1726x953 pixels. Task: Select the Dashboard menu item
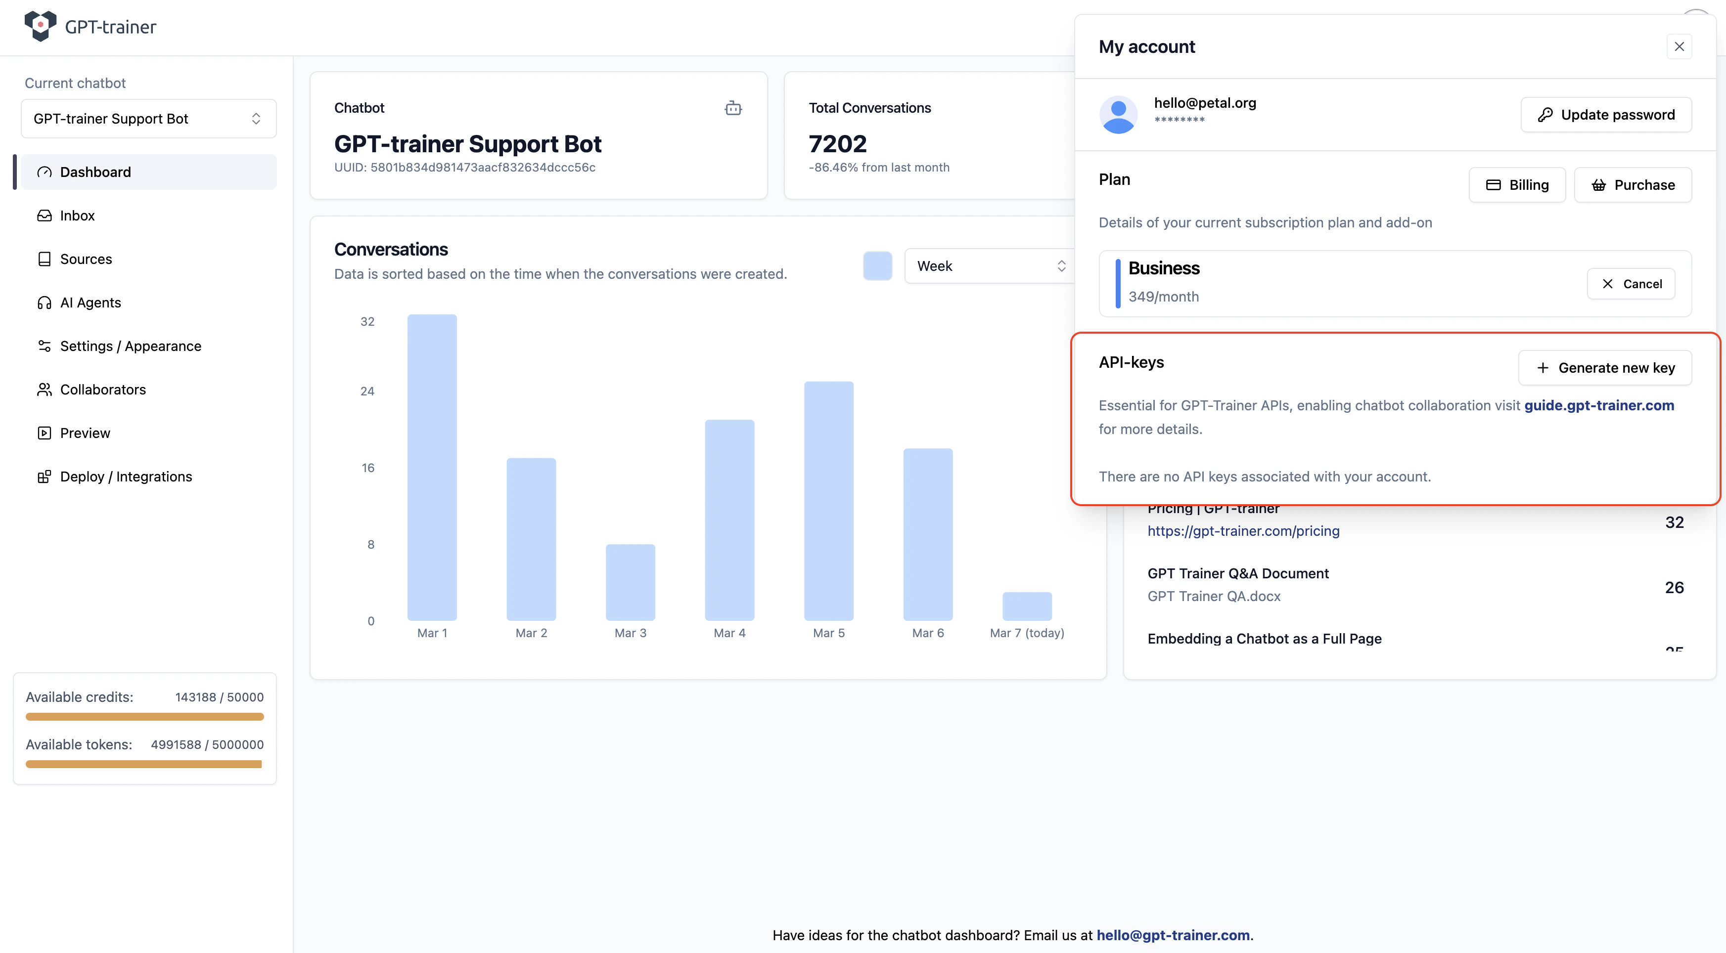(148, 172)
